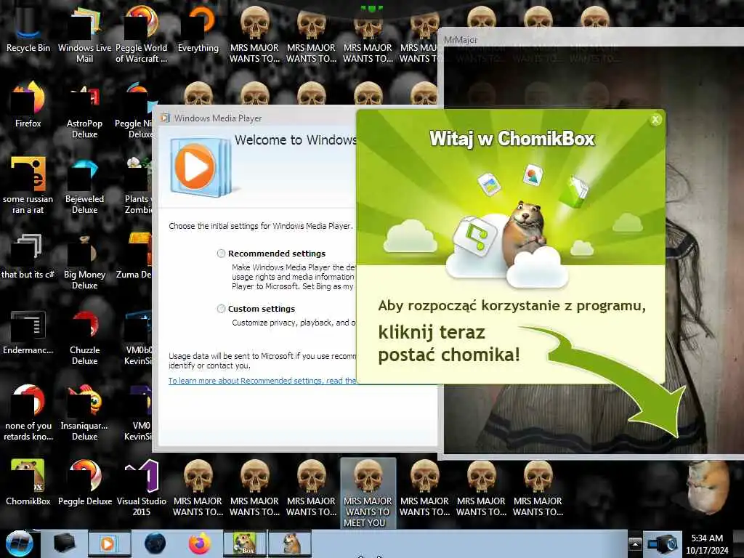This screenshot has width=744, height=558.
Task: Select the Zuma Deluxe desktop icon
Action: [x=134, y=256]
